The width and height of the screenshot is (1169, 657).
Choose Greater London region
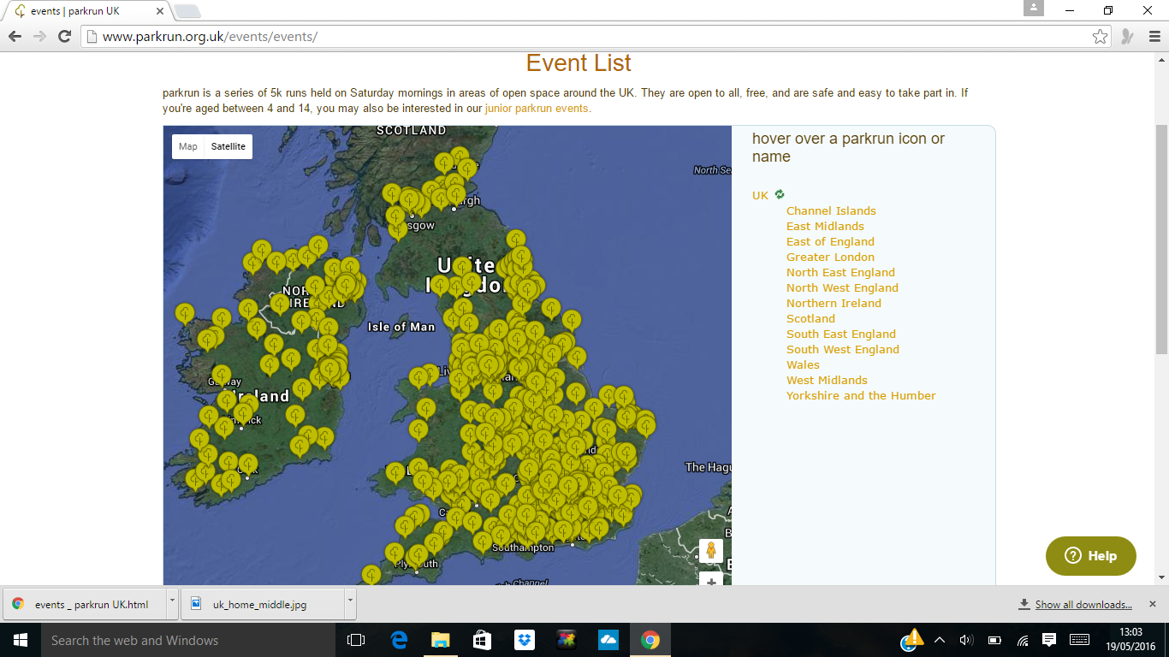830,257
